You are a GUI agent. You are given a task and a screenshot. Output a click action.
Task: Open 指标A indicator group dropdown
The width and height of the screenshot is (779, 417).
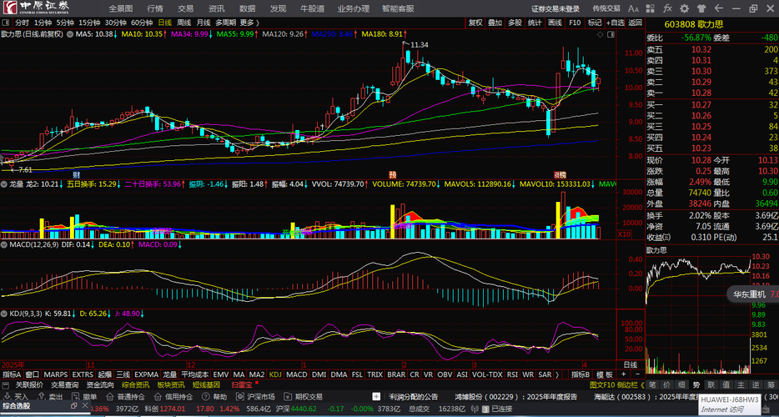[12, 374]
